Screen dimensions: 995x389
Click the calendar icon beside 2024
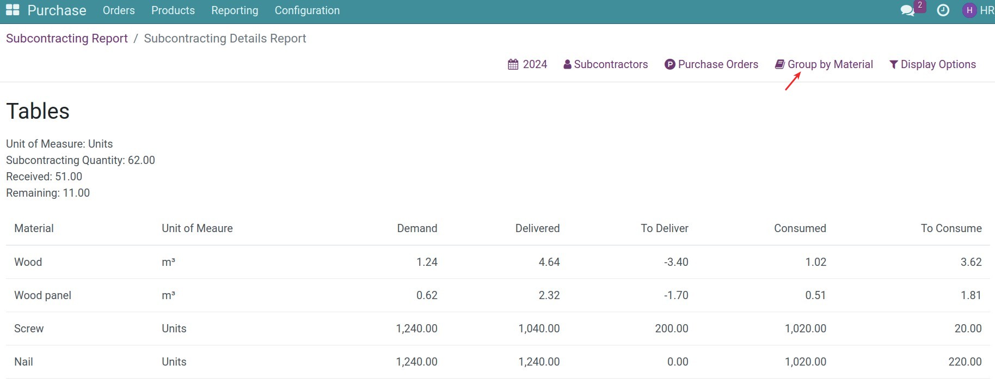513,64
